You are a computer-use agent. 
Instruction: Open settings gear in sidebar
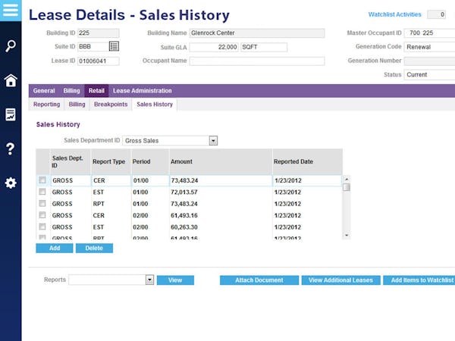click(x=11, y=183)
